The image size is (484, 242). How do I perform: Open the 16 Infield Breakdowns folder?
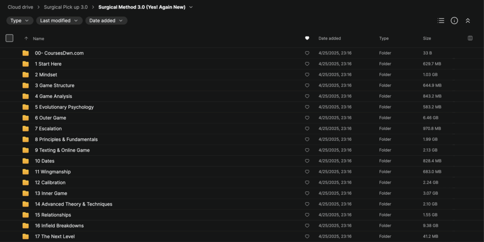[x=59, y=226]
